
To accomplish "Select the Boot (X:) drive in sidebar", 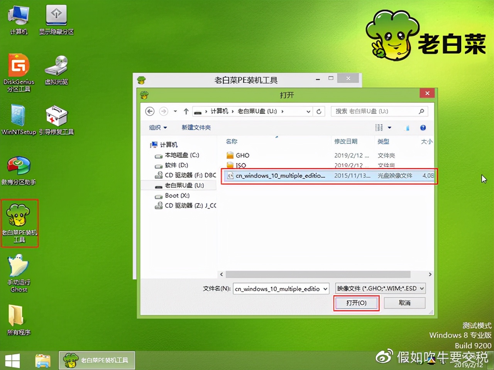I will [176, 195].
